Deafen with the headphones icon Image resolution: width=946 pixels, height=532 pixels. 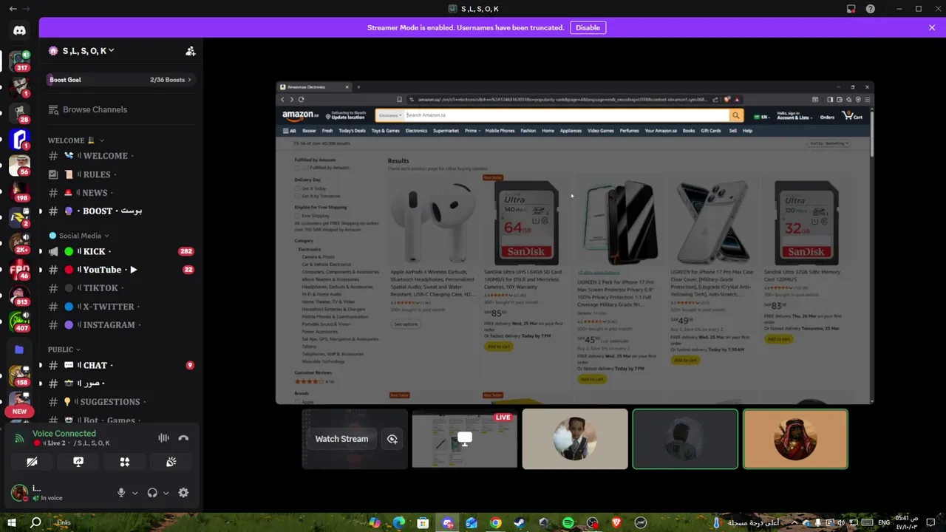[x=152, y=493]
